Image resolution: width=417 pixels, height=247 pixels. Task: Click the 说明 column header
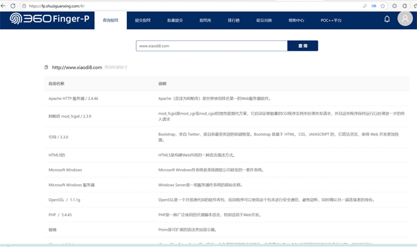(x=162, y=83)
